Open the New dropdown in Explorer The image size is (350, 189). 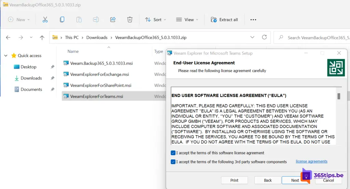[x=19, y=19]
